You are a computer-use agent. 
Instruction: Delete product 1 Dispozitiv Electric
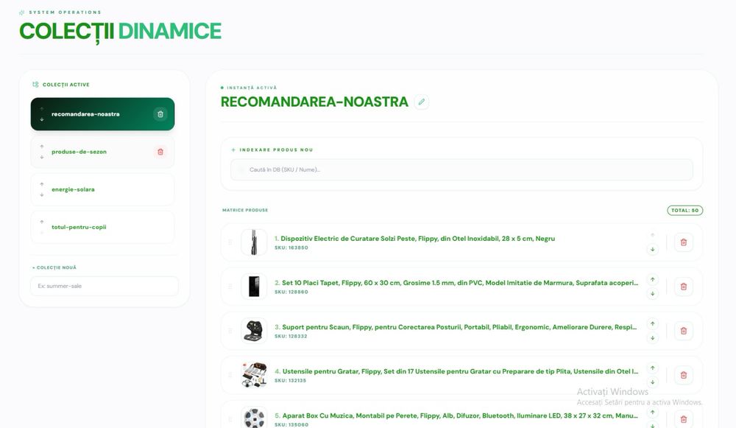684,242
